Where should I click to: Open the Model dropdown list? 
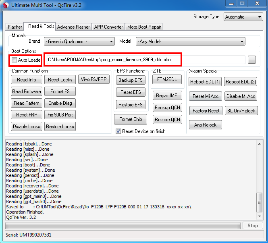coord(190,42)
